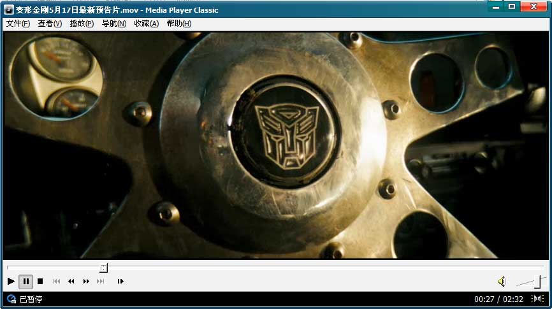Mute audio with the speaker icon
552x309 pixels.
(502, 282)
